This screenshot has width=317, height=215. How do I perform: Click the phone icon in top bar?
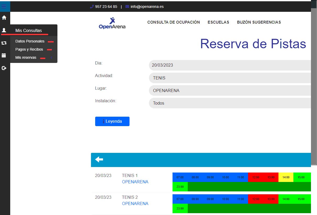pyautogui.click(x=92, y=7)
